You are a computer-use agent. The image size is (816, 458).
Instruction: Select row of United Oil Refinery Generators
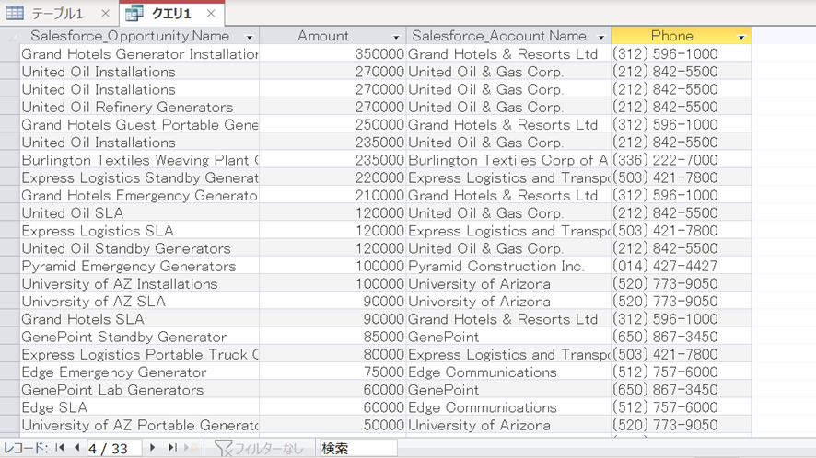coord(10,107)
